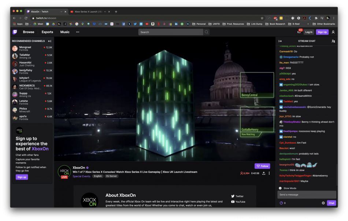Click the Twitch logo home icon
The width and height of the screenshot is (348, 221).
15,32
